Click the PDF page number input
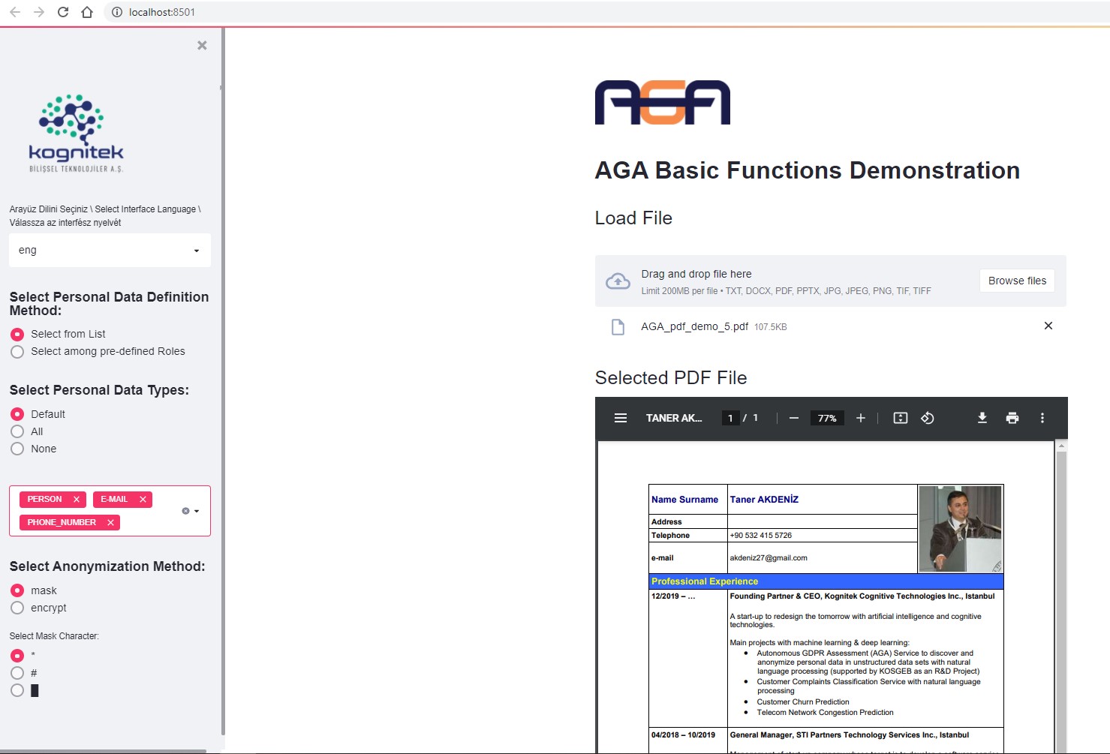This screenshot has width=1110, height=754. 730,418
